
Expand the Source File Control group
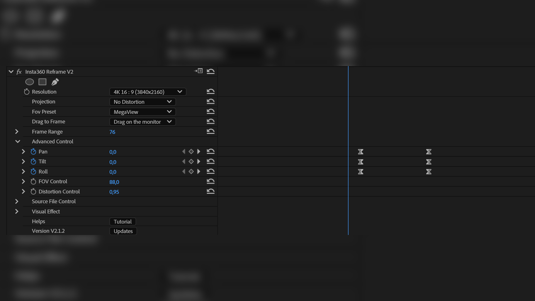point(17,202)
